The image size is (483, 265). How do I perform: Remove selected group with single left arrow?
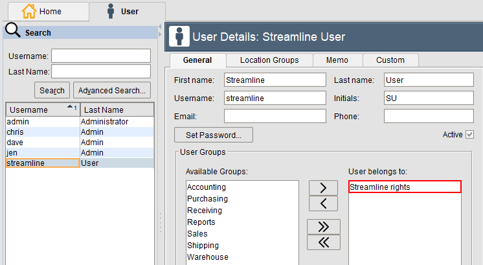[x=323, y=203]
